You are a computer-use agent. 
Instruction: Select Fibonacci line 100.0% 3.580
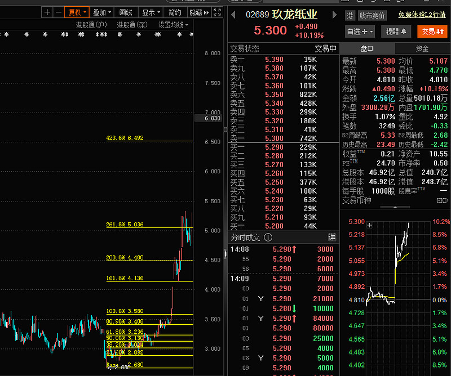(x=149, y=314)
